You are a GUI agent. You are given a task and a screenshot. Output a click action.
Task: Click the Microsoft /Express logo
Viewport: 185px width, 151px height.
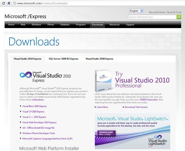coord(25,17)
